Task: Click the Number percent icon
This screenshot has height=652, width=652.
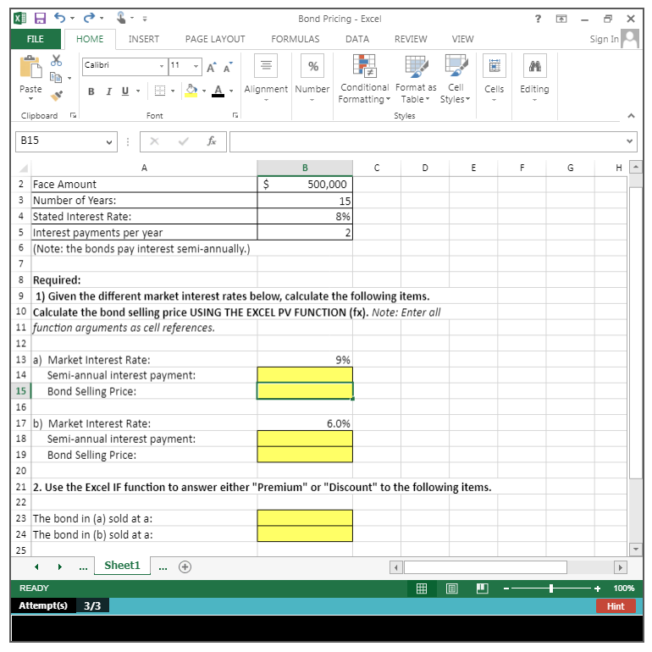Action: pyautogui.click(x=312, y=66)
